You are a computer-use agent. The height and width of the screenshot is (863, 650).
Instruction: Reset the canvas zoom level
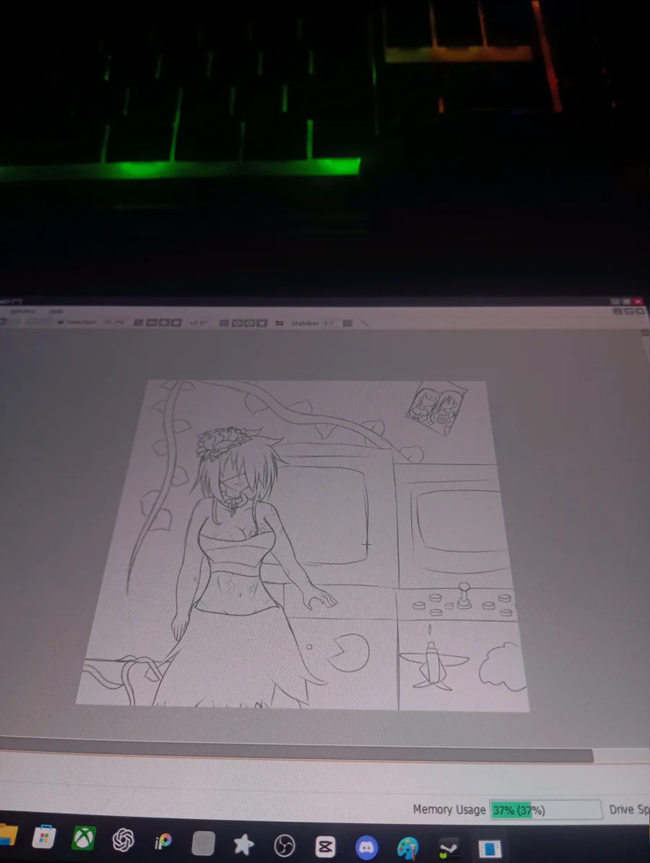click(176, 323)
